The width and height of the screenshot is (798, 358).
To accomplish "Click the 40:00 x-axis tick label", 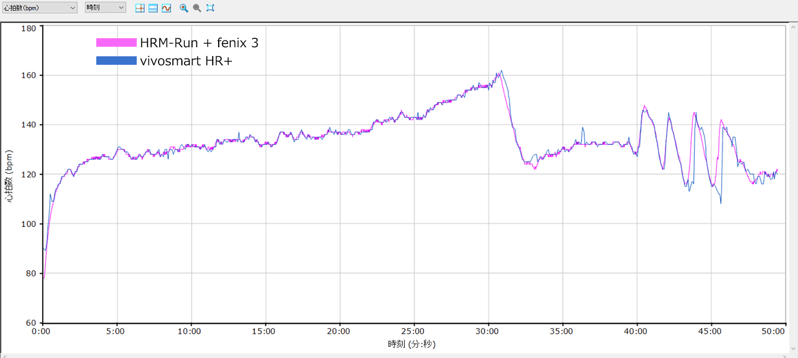I will tap(636, 331).
